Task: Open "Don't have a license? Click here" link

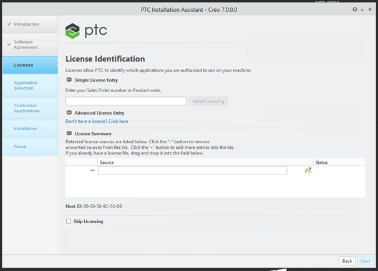Action: tap(97, 121)
